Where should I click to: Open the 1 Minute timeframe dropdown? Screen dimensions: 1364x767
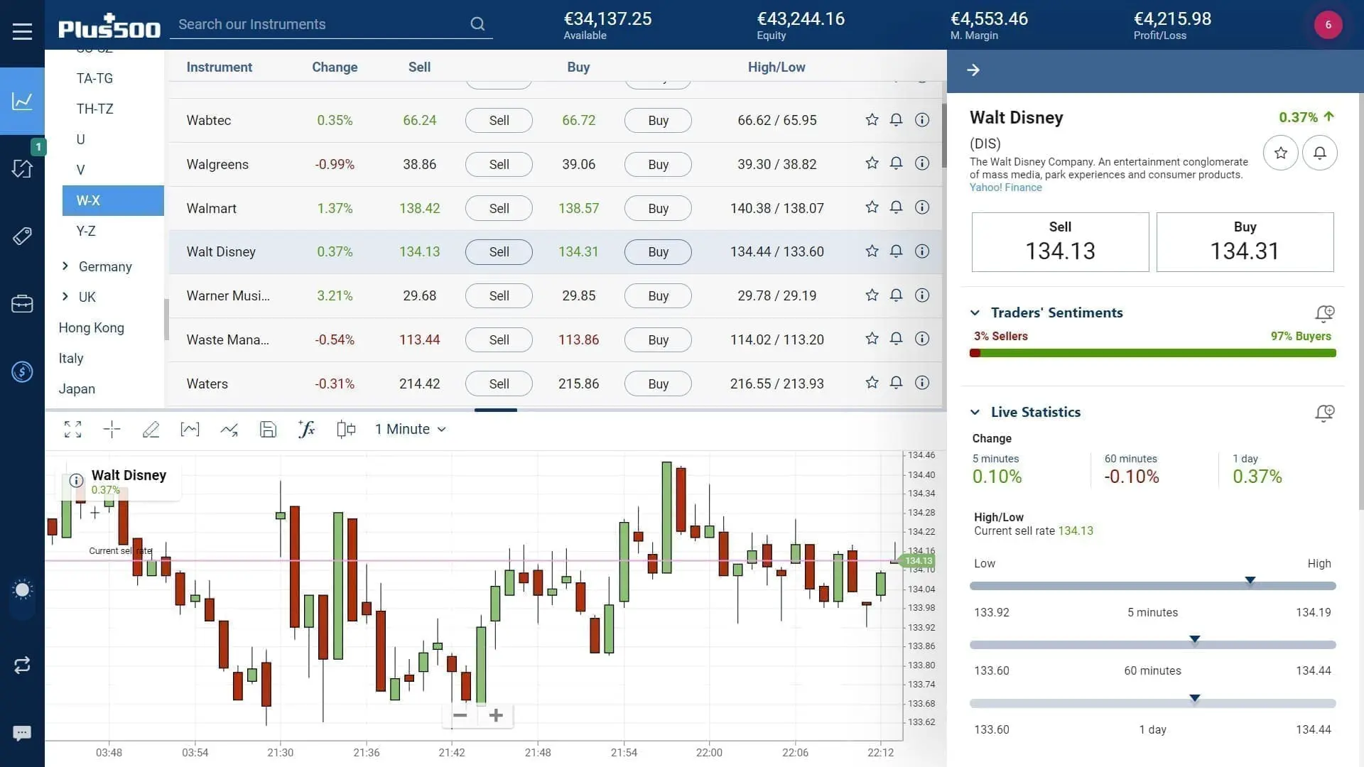411,429
